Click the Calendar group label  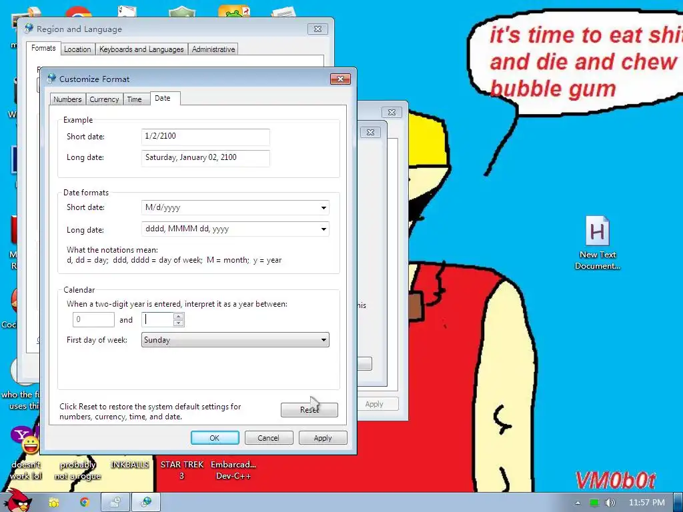(79, 290)
